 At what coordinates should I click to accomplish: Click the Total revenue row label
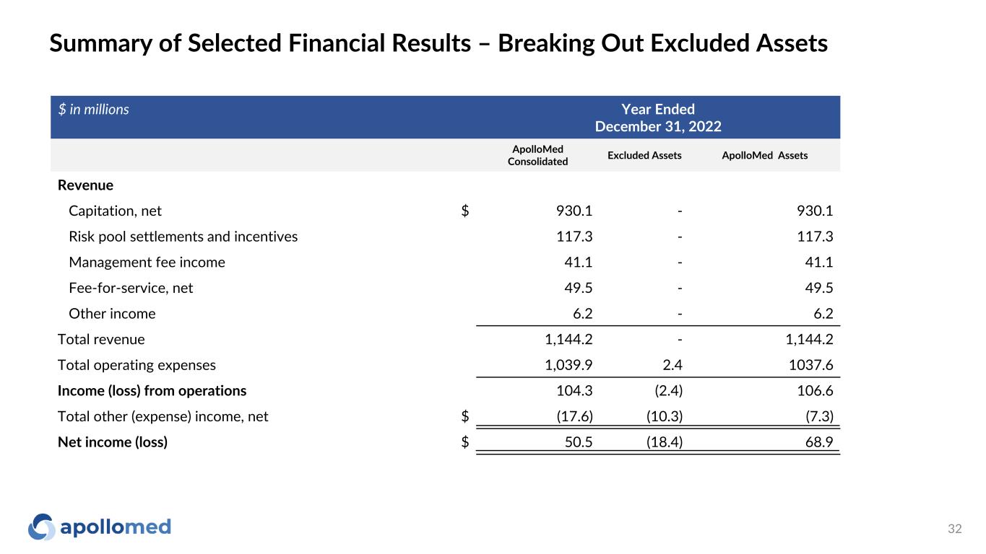click(x=101, y=340)
